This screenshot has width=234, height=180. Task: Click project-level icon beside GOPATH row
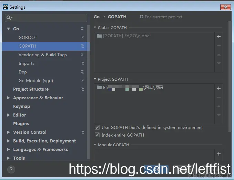coord(82,46)
